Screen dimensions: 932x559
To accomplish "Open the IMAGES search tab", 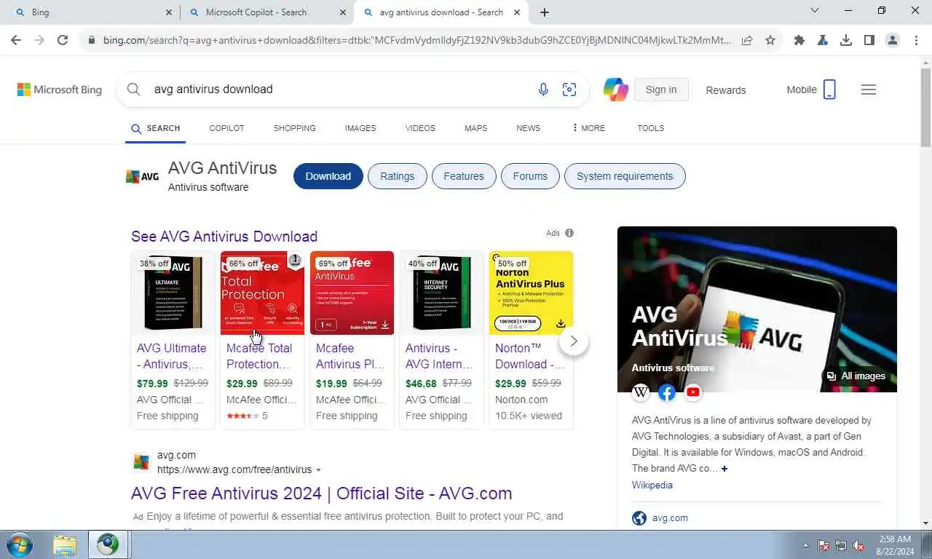I will (360, 128).
